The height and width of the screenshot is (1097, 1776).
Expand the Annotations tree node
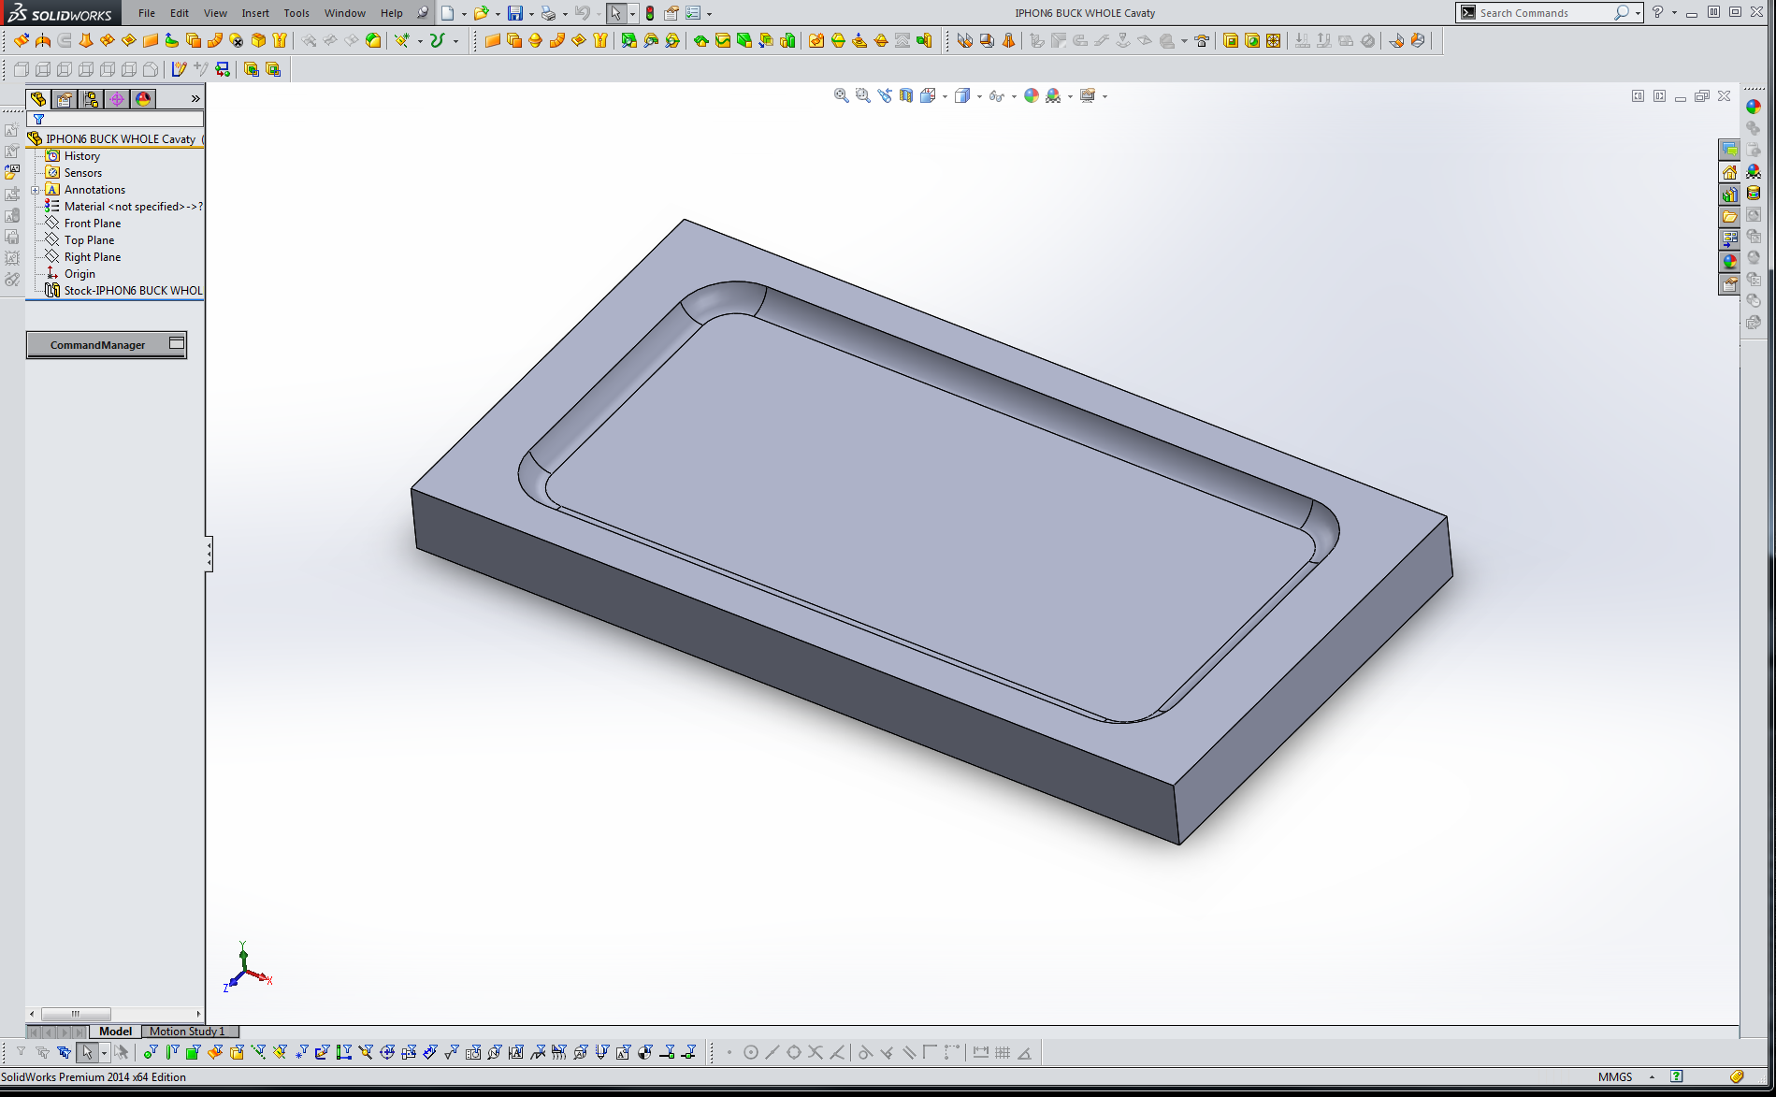click(36, 190)
